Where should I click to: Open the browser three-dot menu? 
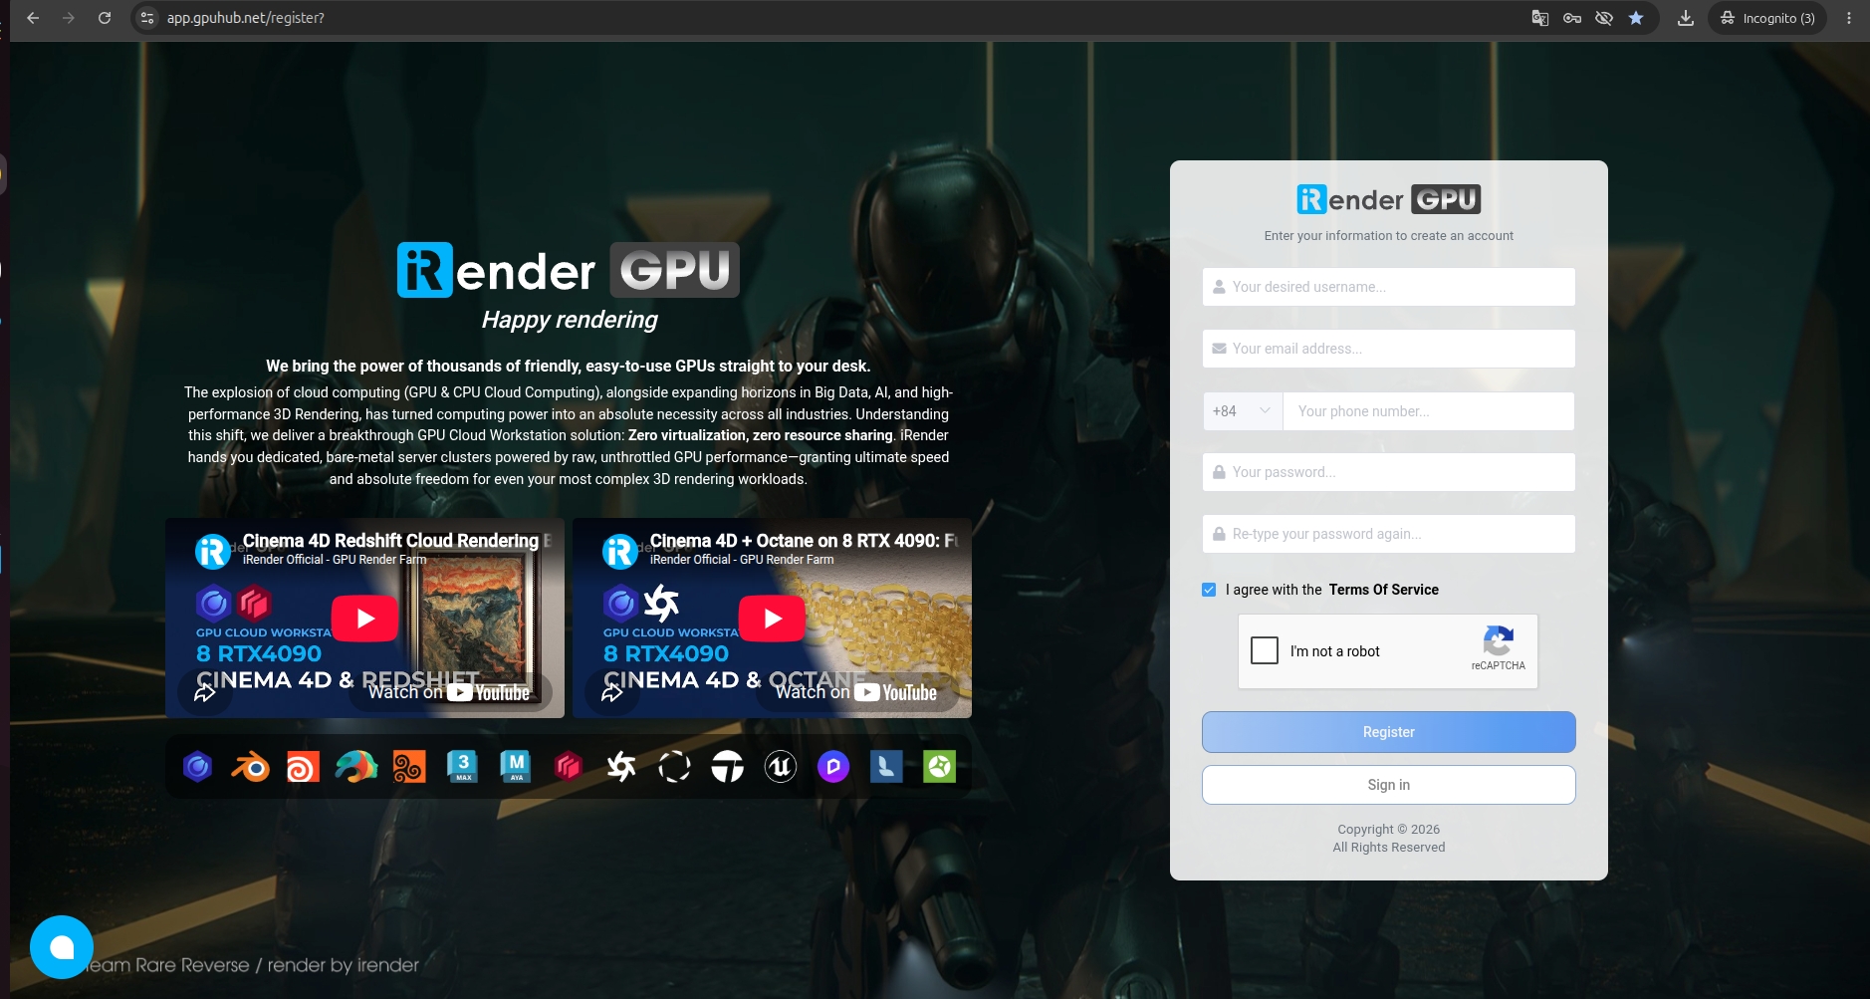pos(1849,18)
